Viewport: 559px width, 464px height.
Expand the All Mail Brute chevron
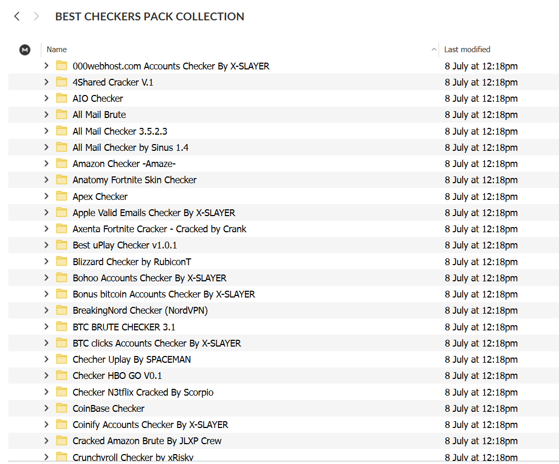[46, 115]
